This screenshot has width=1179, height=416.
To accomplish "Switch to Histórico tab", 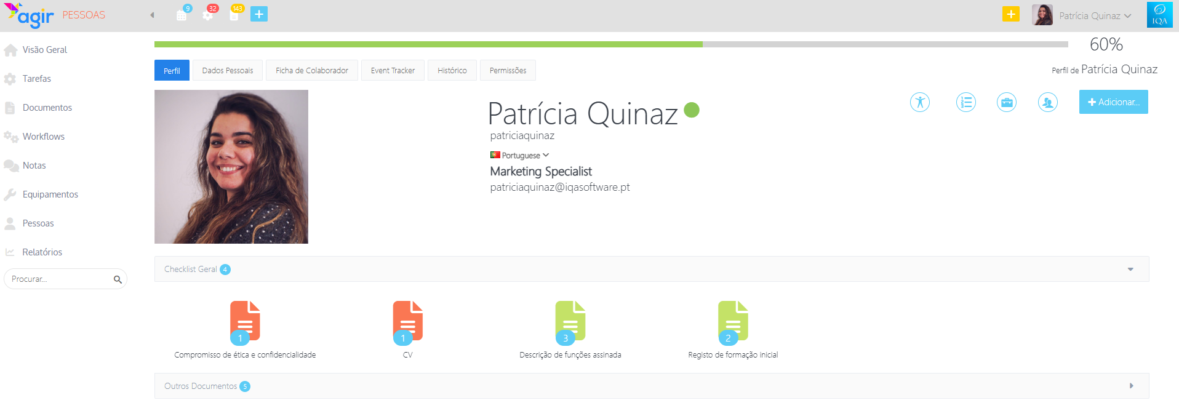I will 452,71.
